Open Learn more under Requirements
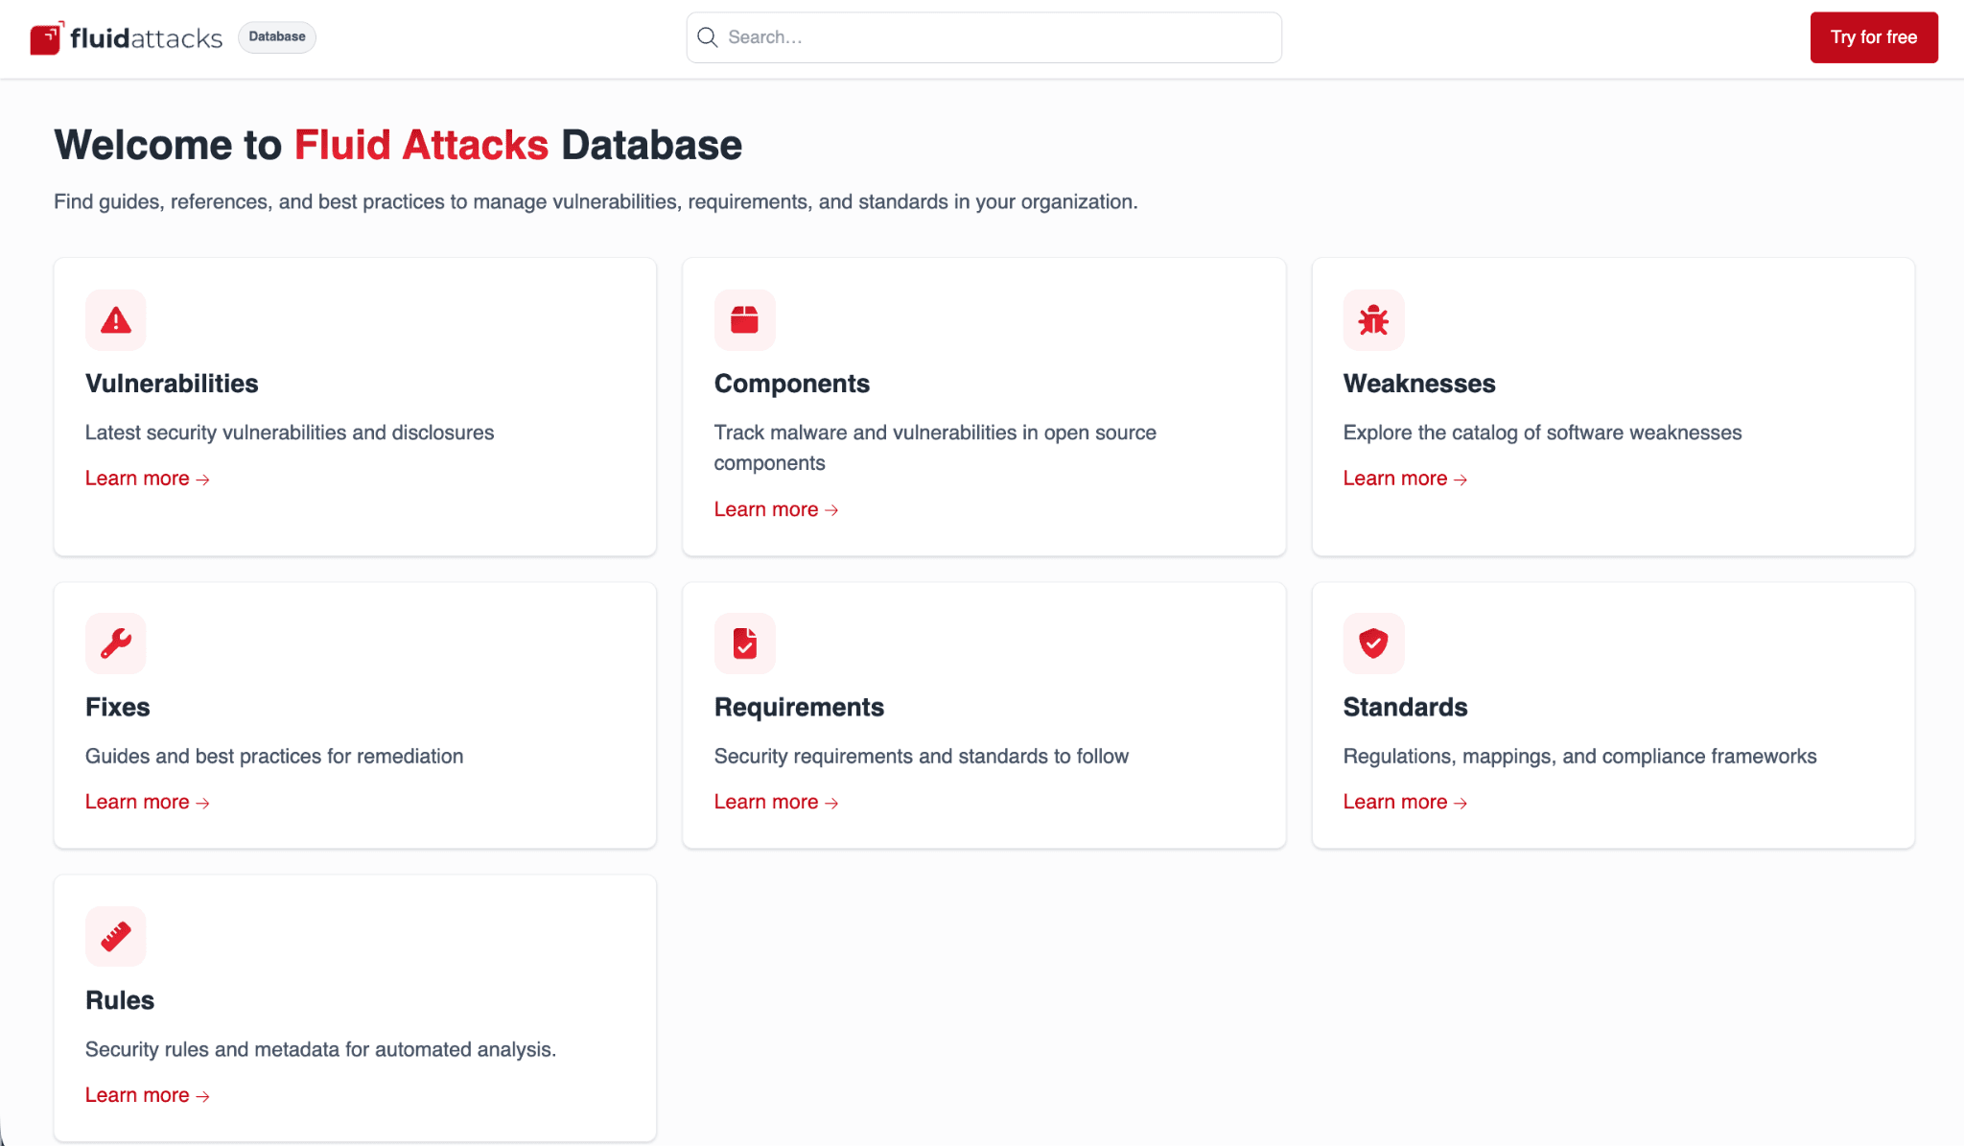This screenshot has height=1146, width=1964. [x=777, y=802]
